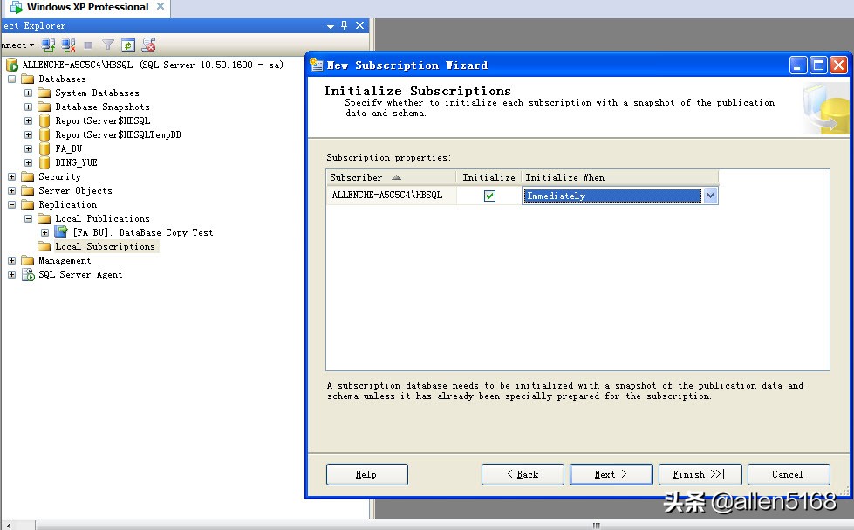Enable the Initialize checkbox for ALLENCHE-A5C5C4\HBSQL
Screen dimensions: 854x530
[488, 195]
